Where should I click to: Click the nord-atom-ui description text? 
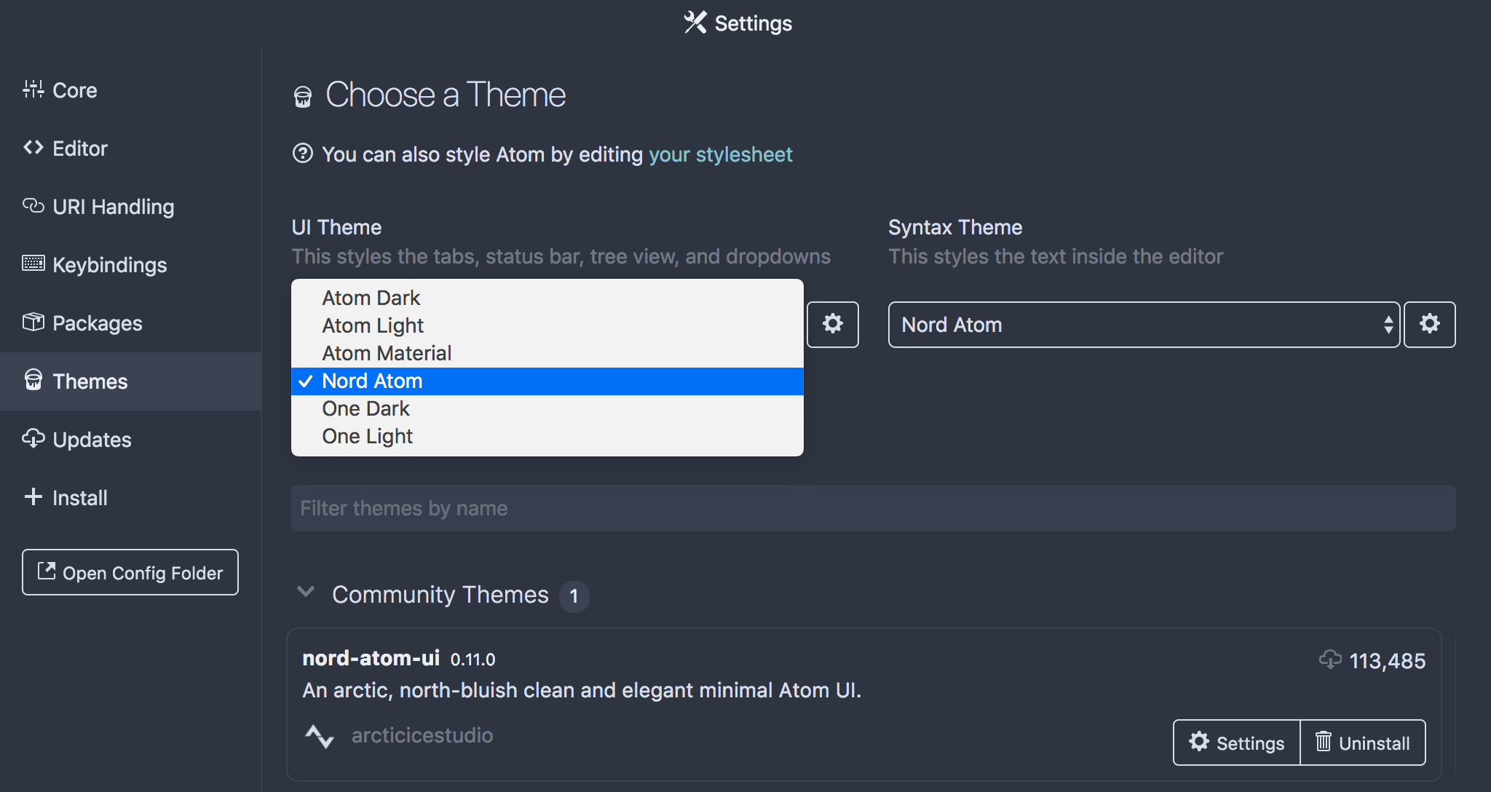[x=582, y=690]
